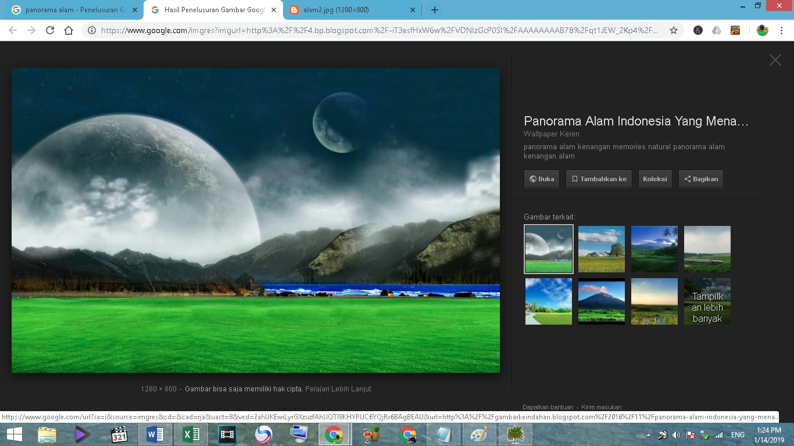Open the volume speaker tray icon
794x446 pixels.
click(x=676, y=435)
